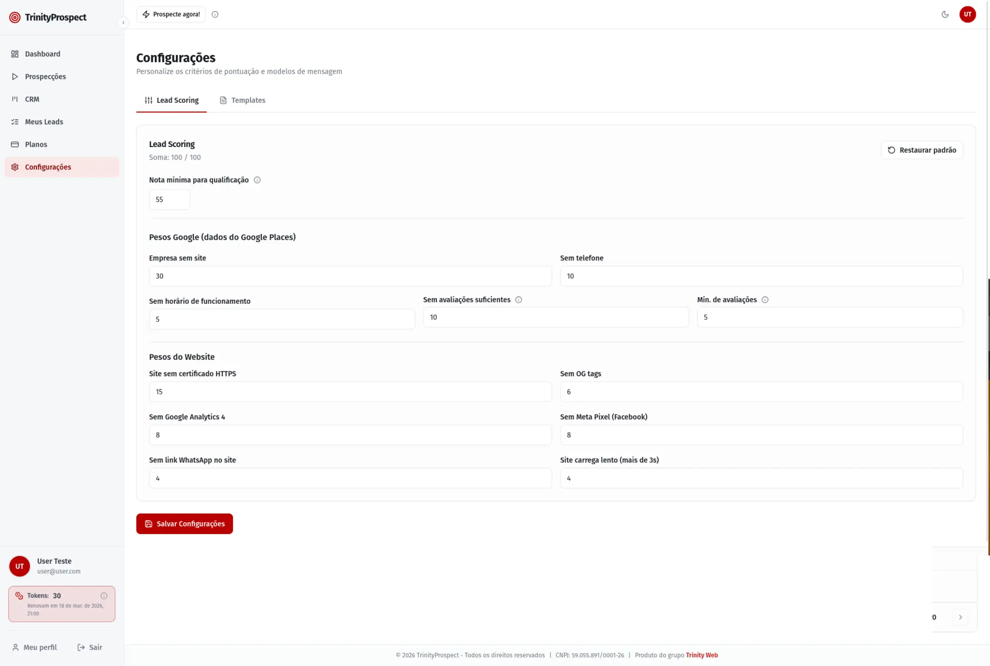This screenshot has height=666, width=990.
Task: Collapse the sidebar with the chevron arrow
Action: [123, 23]
